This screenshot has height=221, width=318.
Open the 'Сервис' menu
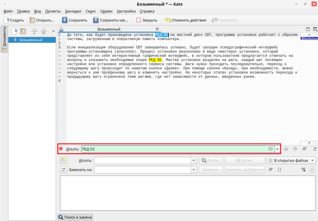pos(106,11)
